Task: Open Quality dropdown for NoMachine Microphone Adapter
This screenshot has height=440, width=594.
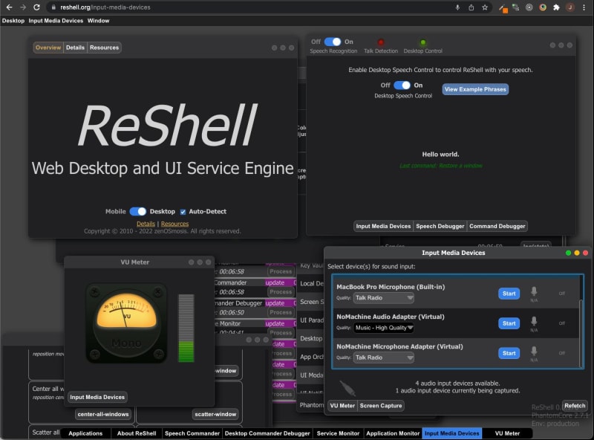Action: (383, 357)
